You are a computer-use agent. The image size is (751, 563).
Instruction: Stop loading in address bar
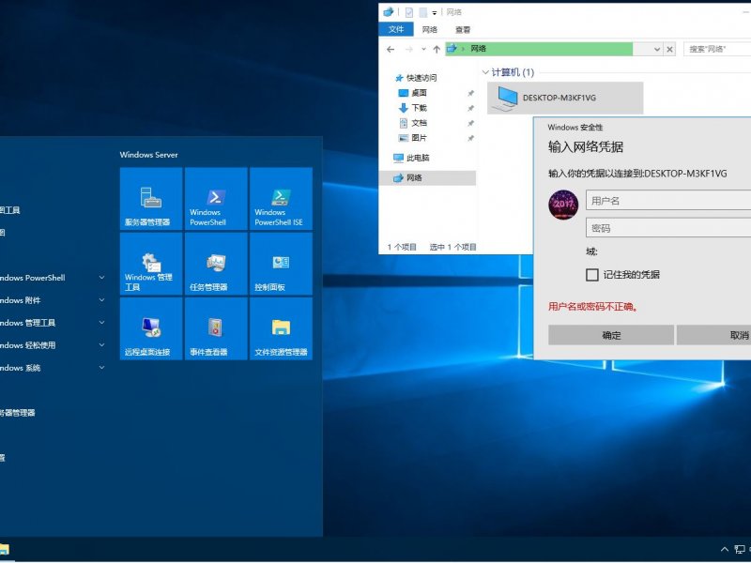[669, 49]
